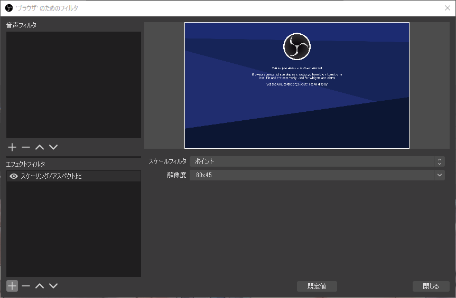The image size is (456, 298).
Task: Click the スケールフィルタ up/down spinner arrows
Action: (x=440, y=161)
